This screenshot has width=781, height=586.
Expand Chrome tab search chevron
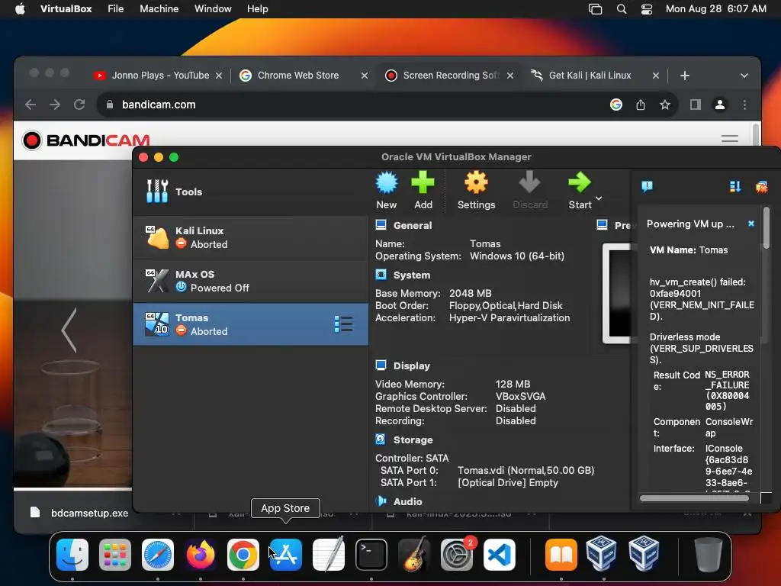tap(744, 76)
